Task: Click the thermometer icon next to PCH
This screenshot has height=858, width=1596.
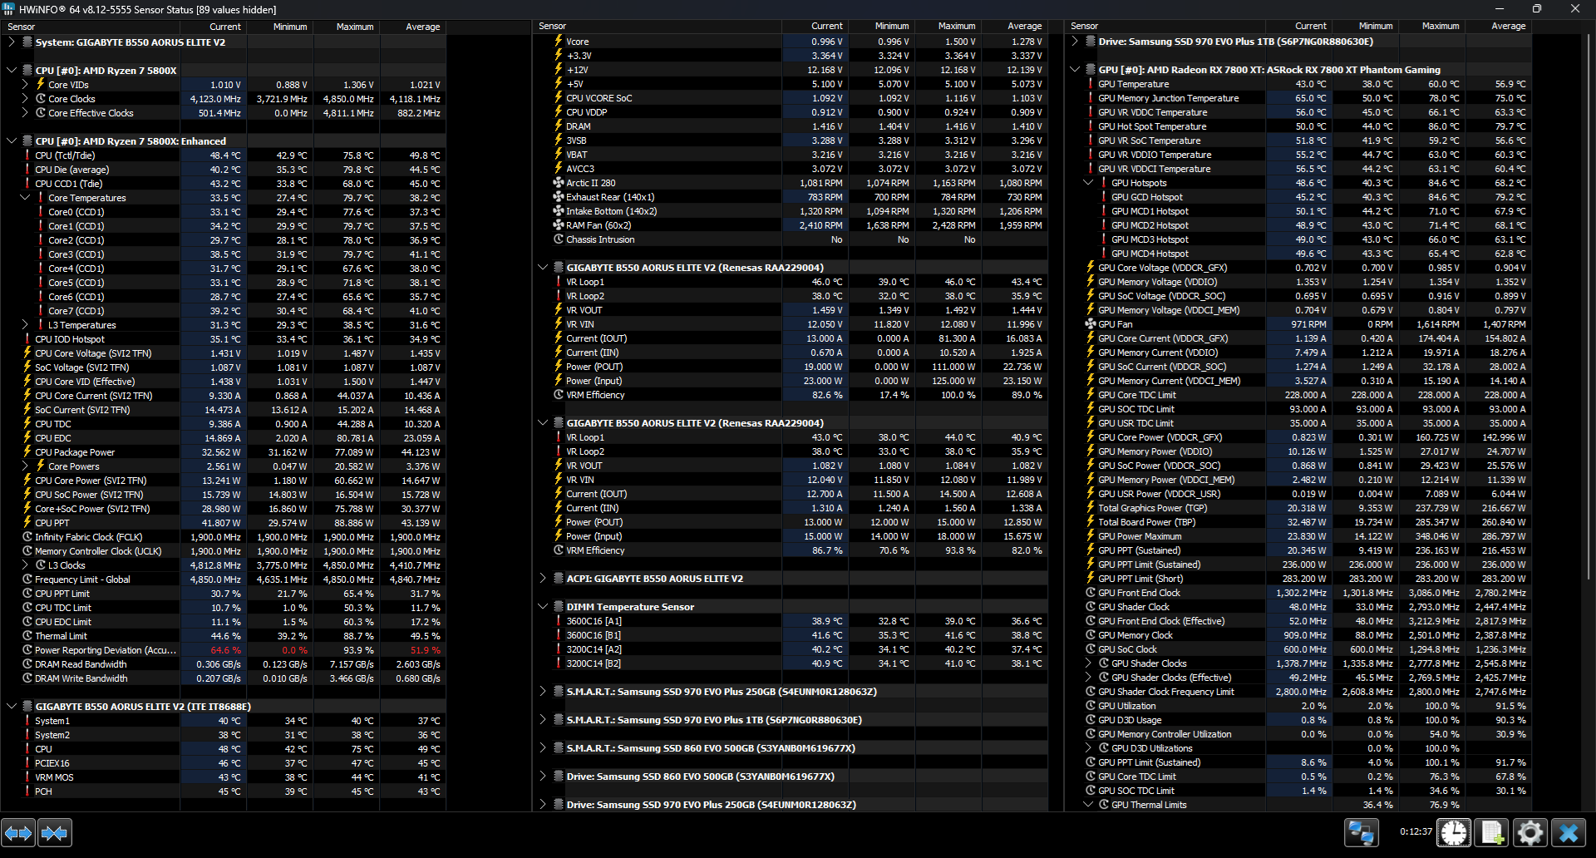Action: (x=27, y=791)
